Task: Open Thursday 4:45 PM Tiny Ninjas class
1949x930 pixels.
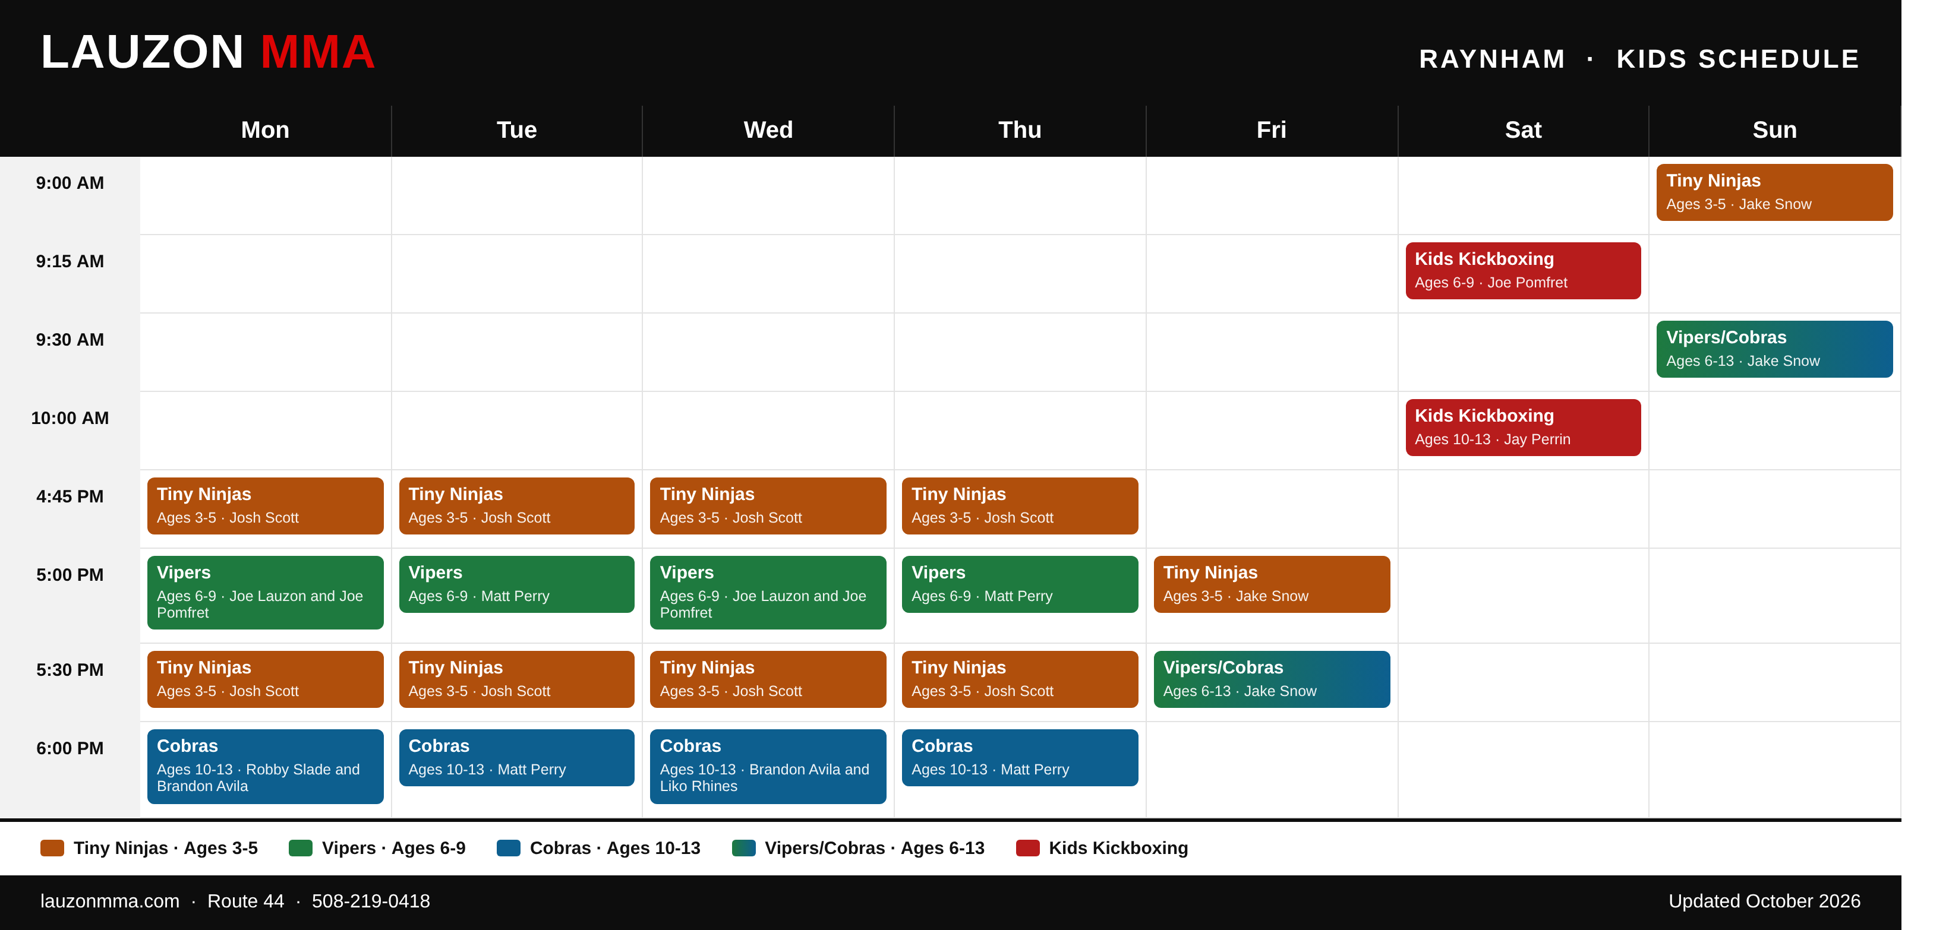Action: pyautogui.click(x=1020, y=506)
